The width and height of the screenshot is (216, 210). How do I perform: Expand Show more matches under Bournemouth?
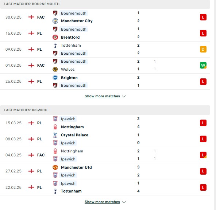pyautogui.click(x=102, y=96)
